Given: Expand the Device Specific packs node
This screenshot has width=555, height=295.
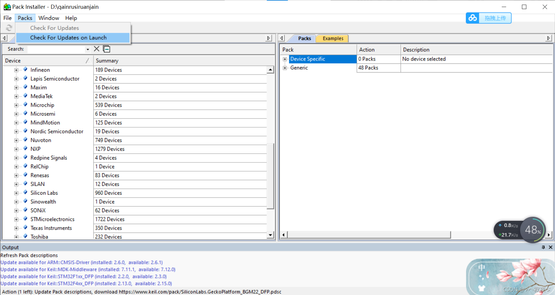Looking at the screenshot, I should (x=285, y=59).
